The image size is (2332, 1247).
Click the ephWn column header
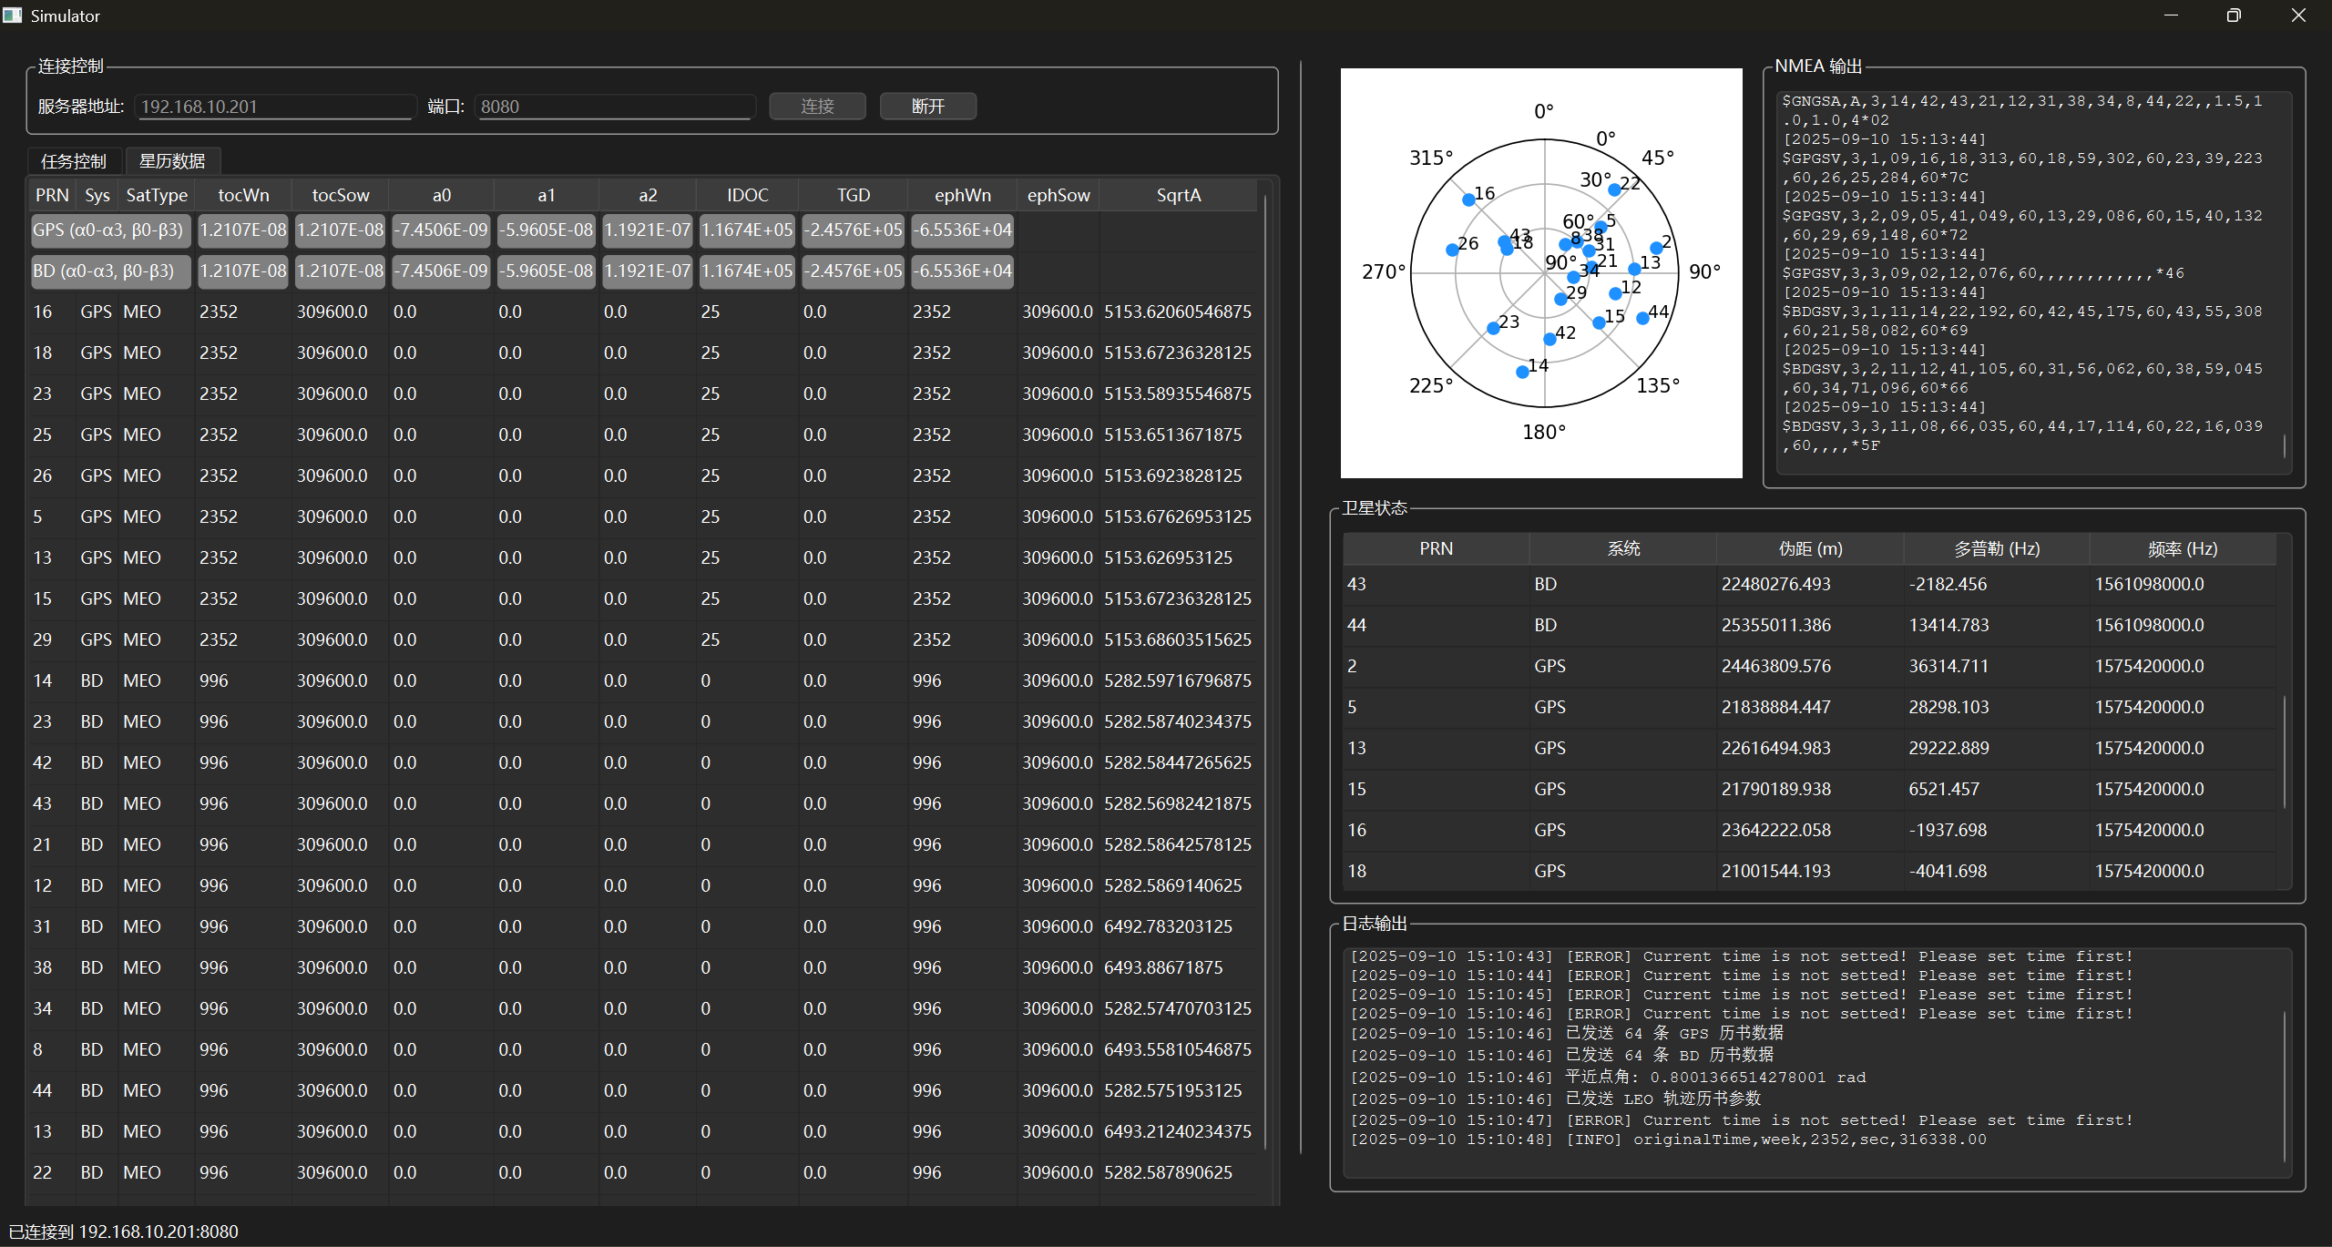(x=963, y=195)
